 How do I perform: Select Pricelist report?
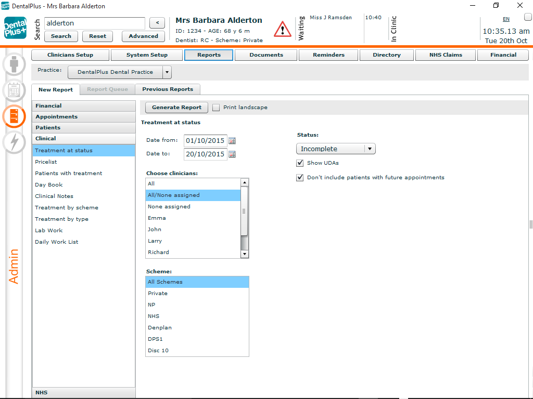coord(84,162)
